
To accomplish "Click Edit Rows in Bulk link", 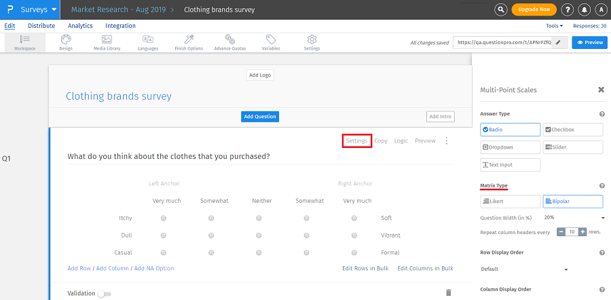I will tap(365, 268).
